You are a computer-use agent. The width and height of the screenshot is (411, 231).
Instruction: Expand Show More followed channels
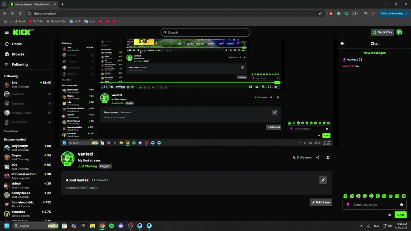[11, 131]
